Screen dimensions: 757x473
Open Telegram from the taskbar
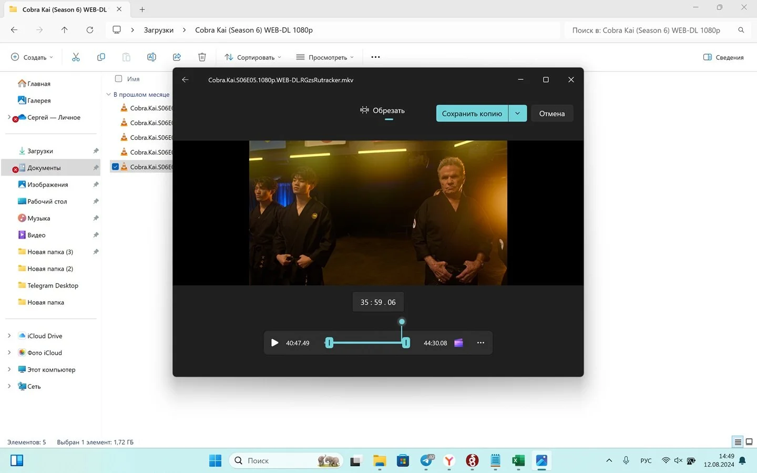click(x=427, y=461)
